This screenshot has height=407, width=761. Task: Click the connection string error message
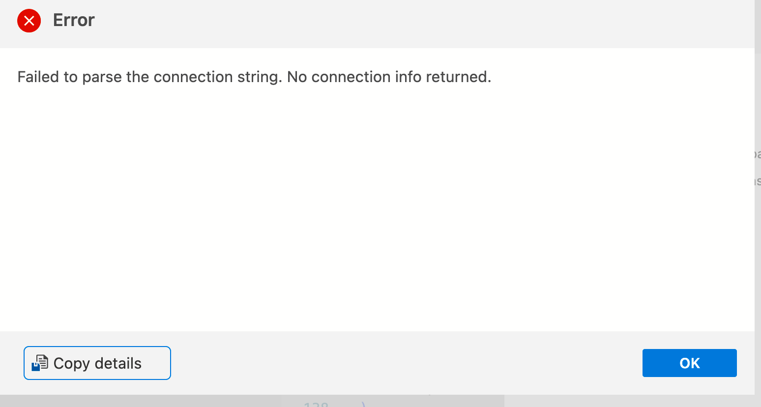coord(254,77)
